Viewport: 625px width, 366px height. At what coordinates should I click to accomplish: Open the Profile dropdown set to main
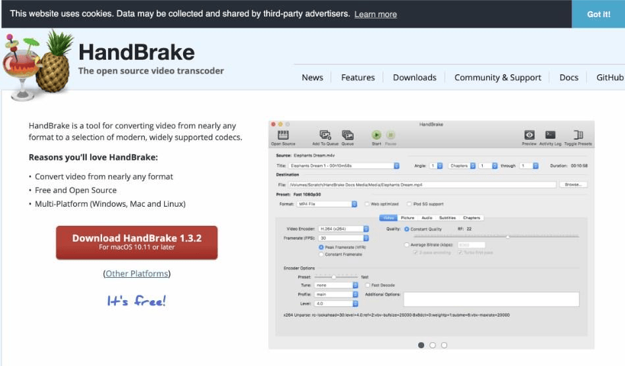click(337, 294)
